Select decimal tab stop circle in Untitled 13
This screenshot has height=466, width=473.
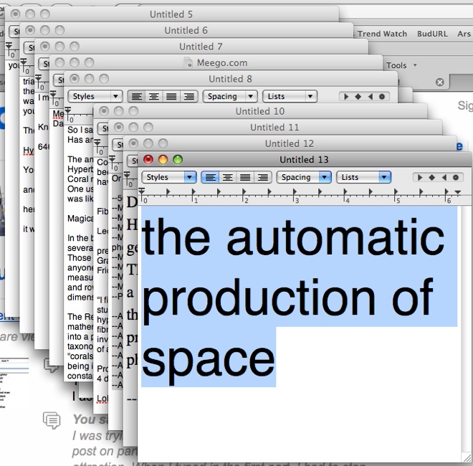pos(455,177)
